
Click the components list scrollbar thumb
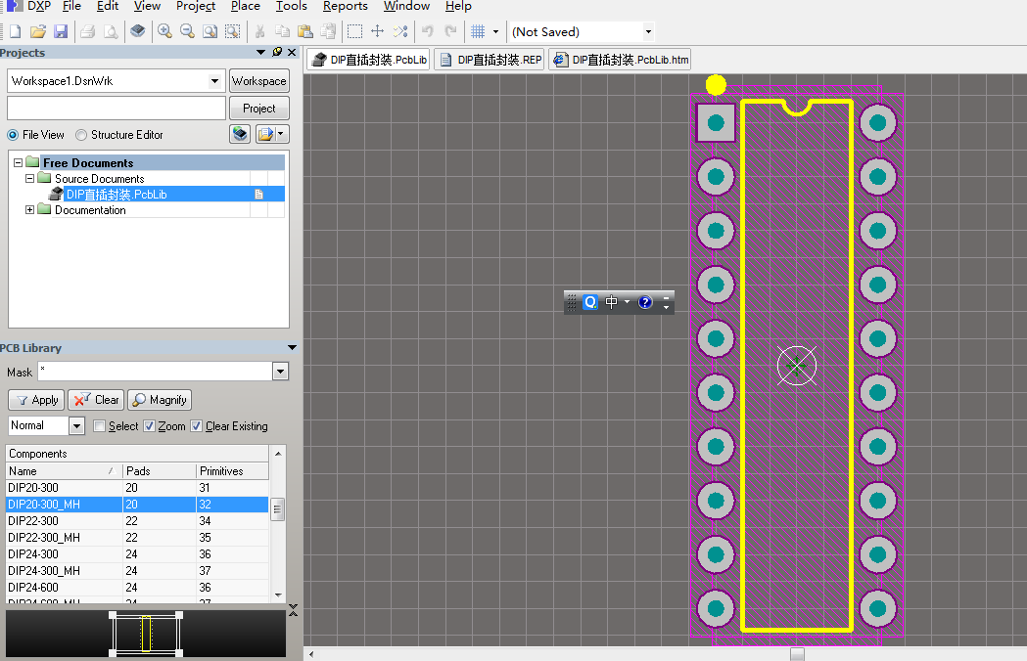point(278,508)
